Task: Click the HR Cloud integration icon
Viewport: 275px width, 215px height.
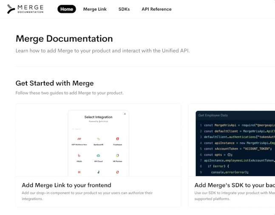Action: pos(98,155)
